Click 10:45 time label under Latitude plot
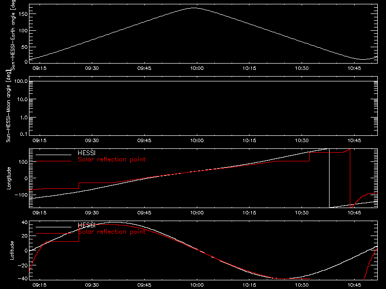The image size is (386, 289). click(354, 285)
